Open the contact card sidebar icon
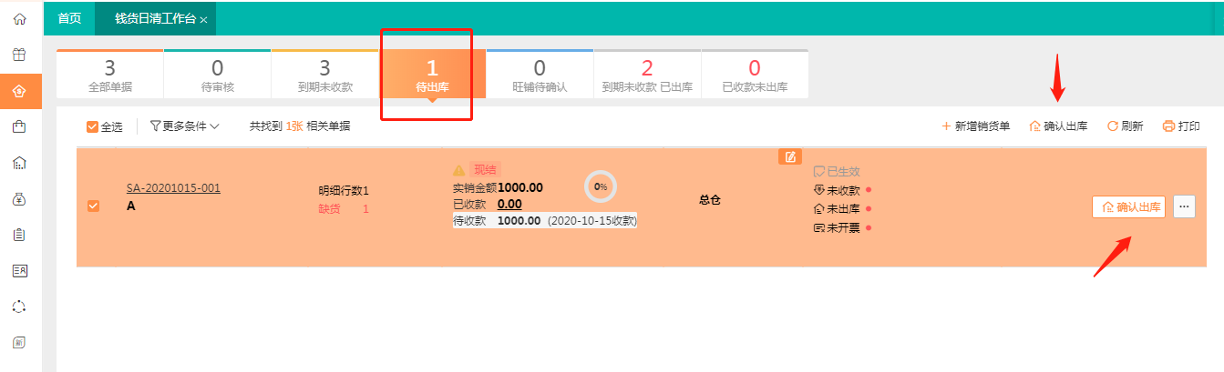 (x=20, y=270)
